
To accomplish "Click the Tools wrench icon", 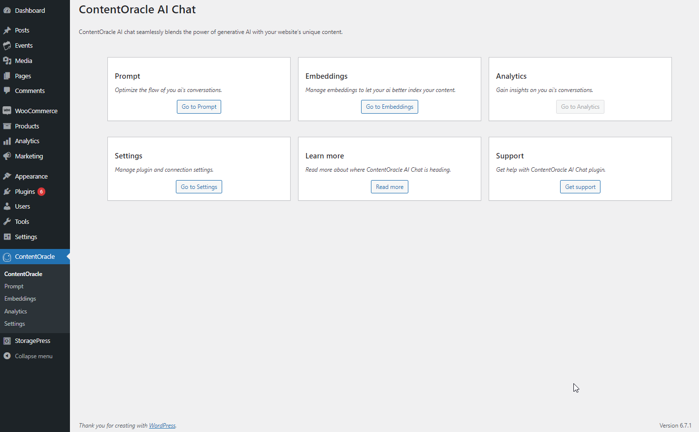I will tap(7, 221).
